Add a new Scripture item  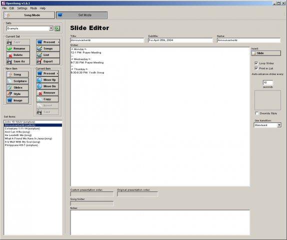(17, 81)
